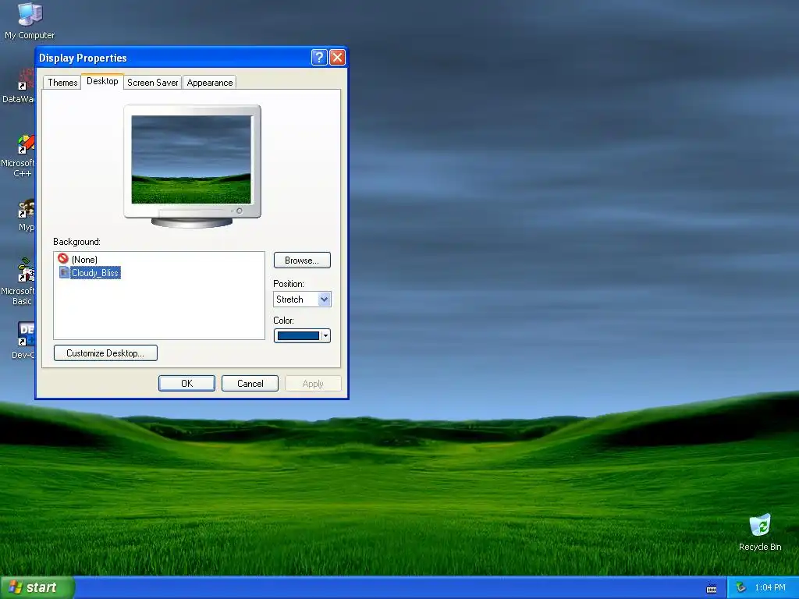Image resolution: width=799 pixels, height=599 pixels.
Task: Click the on-screen keyboard tray icon
Action: pos(712,588)
